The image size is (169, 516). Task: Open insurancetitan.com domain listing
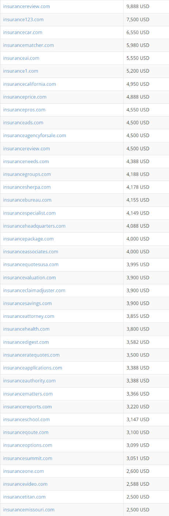coord(24,497)
